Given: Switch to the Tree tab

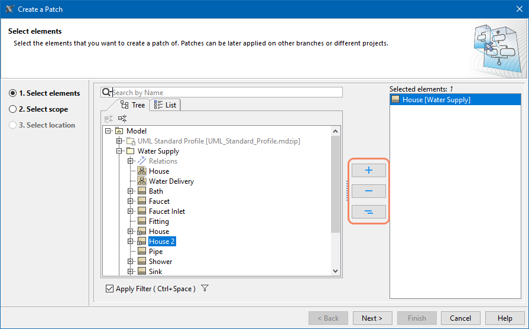Looking at the screenshot, I should tap(132, 105).
